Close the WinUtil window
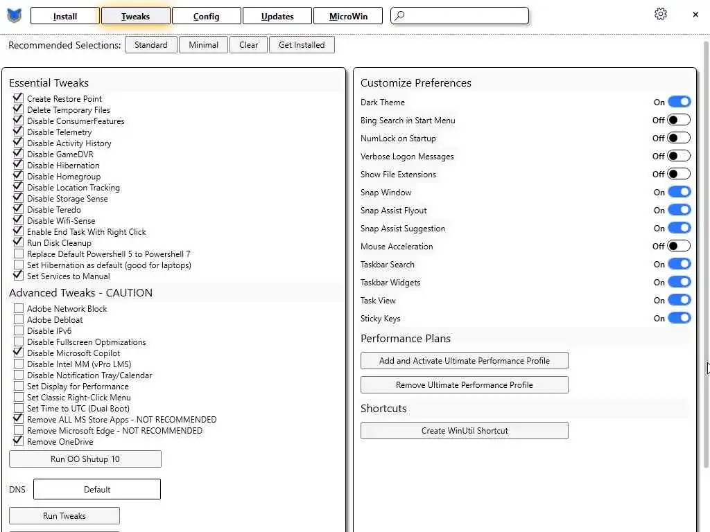This screenshot has width=710, height=532. [x=695, y=15]
